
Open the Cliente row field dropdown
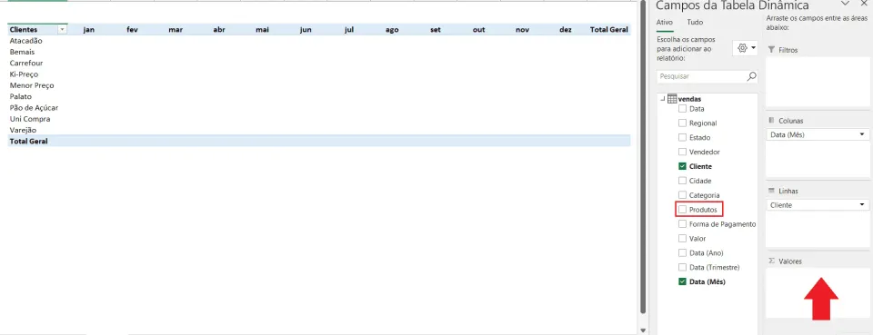[x=862, y=205]
